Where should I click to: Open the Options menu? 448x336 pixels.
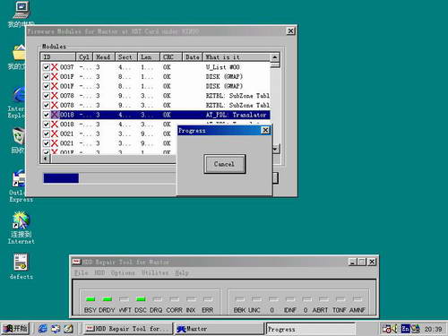(x=123, y=272)
